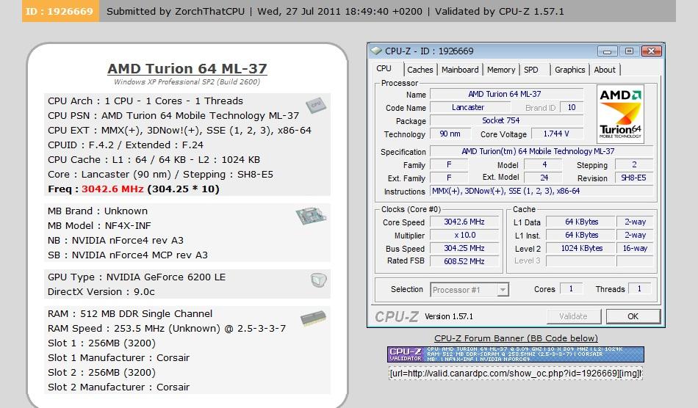Click the AMD Turion 64 logo image
This screenshot has height=408, width=698.
click(x=620, y=114)
